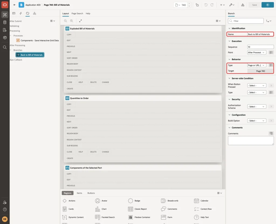The image size is (276, 224).
Task: Open the Help question mark icon
Action: (x=5, y=209)
